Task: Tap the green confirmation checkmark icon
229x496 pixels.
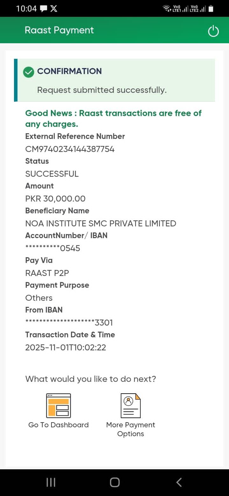Action: point(29,72)
